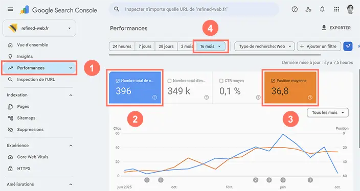Toggle CTR moyen checkbox
The image size is (360, 191).
click(221, 81)
